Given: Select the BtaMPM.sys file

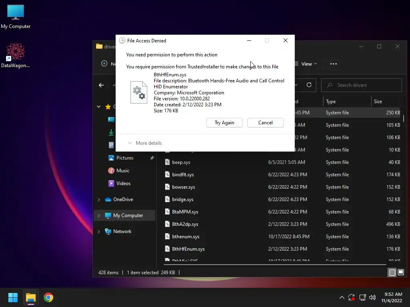Looking at the screenshot, I should tap(185, 212).
